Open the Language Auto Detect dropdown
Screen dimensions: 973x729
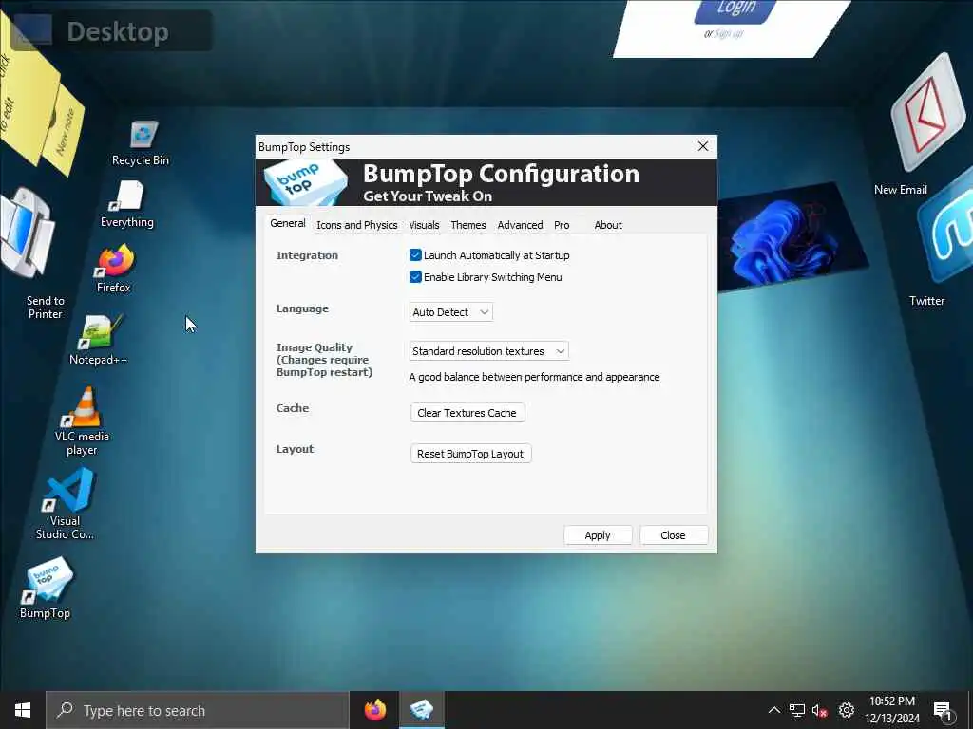click(451, 311)
